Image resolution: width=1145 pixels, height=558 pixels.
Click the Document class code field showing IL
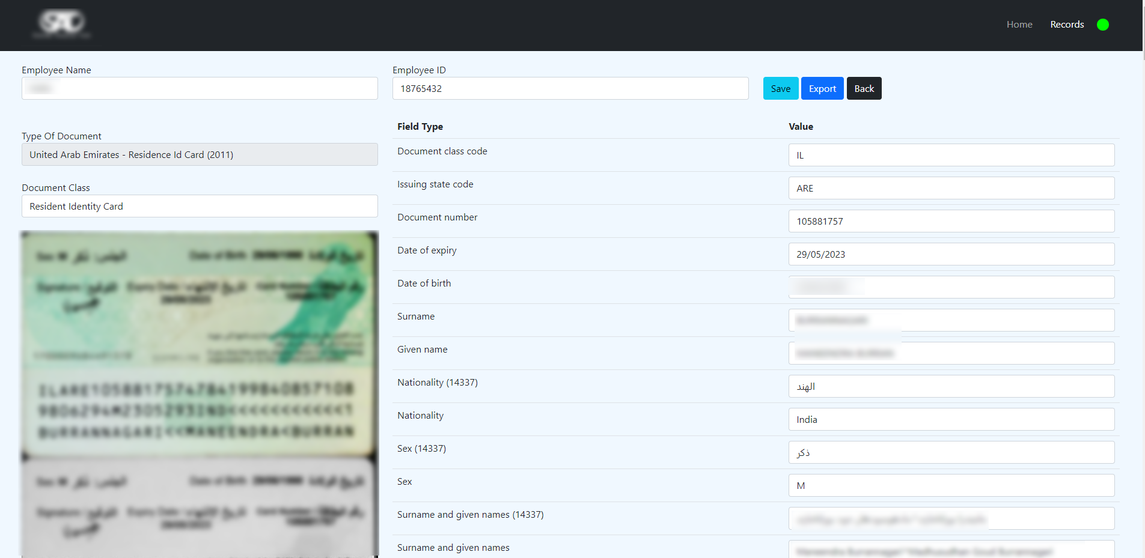tap(951, 155)
